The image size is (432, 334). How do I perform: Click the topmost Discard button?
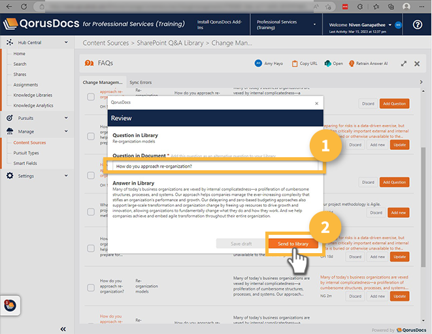[x=368, y=104]
